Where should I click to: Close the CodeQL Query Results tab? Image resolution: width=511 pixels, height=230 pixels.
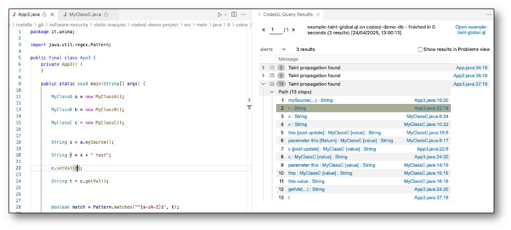pyautogui.click(x=318, y=14)
